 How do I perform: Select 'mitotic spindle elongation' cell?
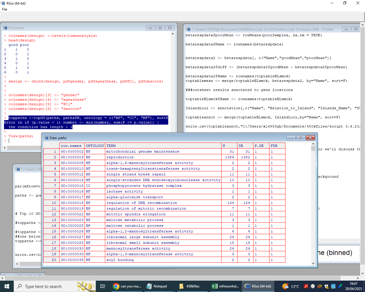pos(163,214)
